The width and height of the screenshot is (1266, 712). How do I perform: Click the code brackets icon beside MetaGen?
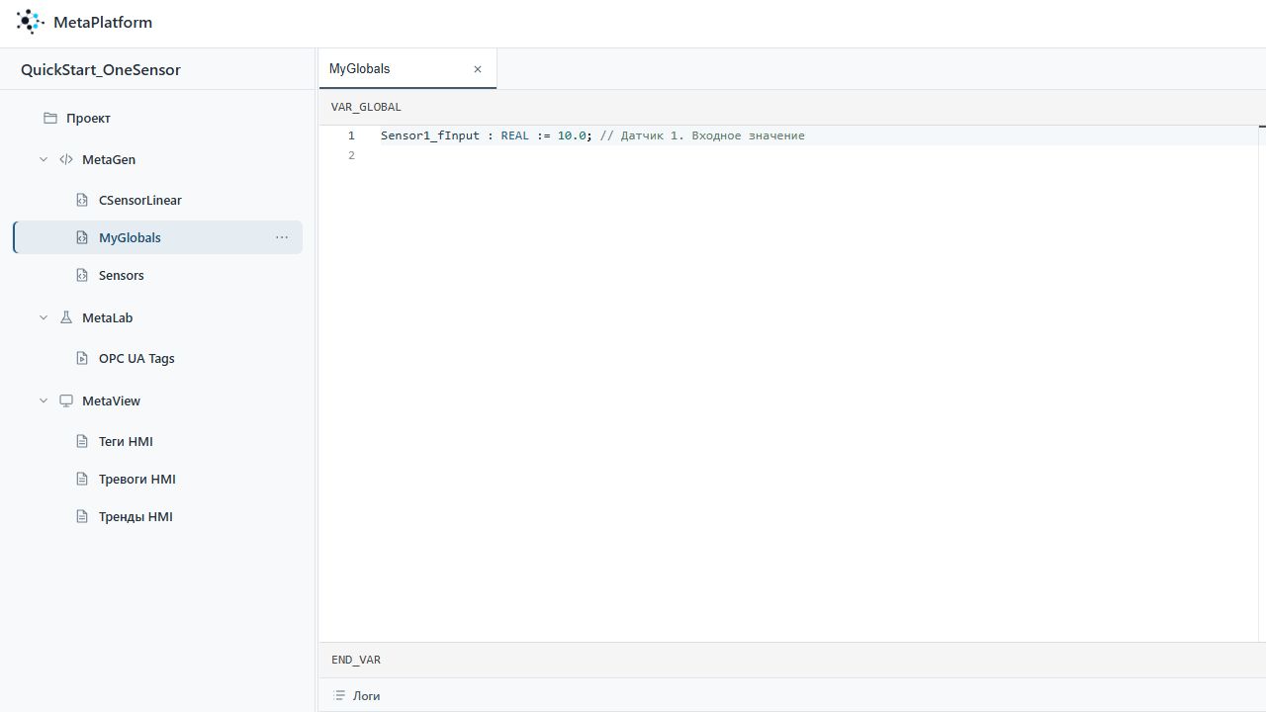point(66,159)
